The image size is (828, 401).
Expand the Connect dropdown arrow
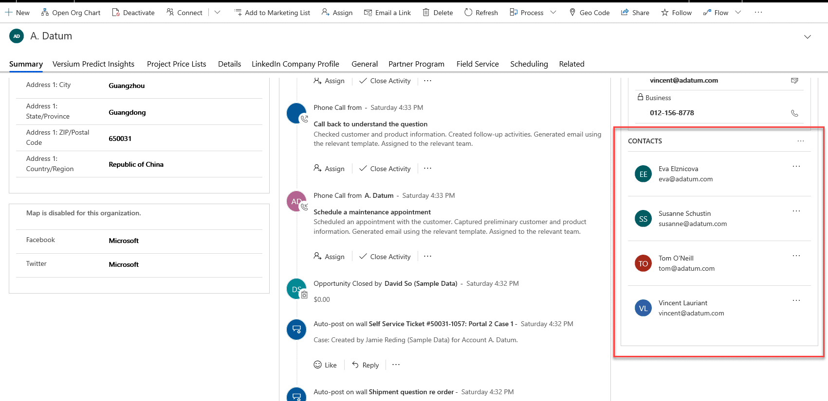(x=217, y=13)
